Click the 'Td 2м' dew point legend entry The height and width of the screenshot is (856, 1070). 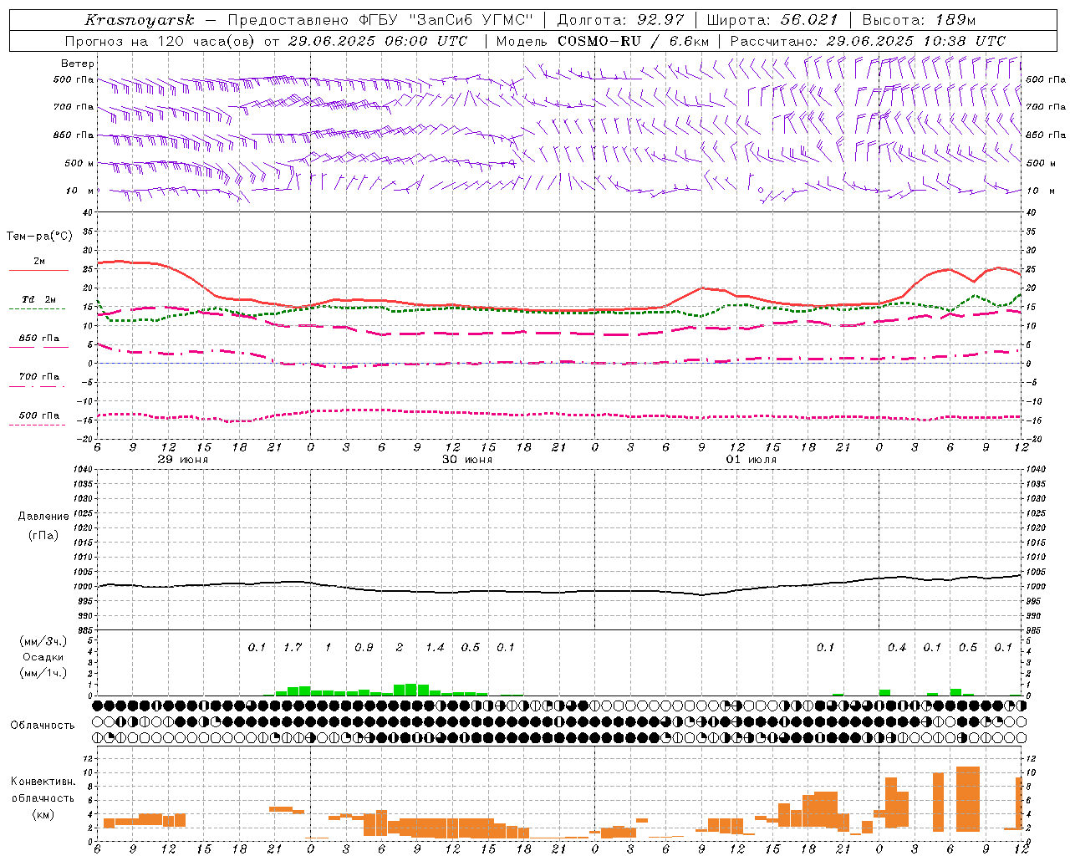39,299
